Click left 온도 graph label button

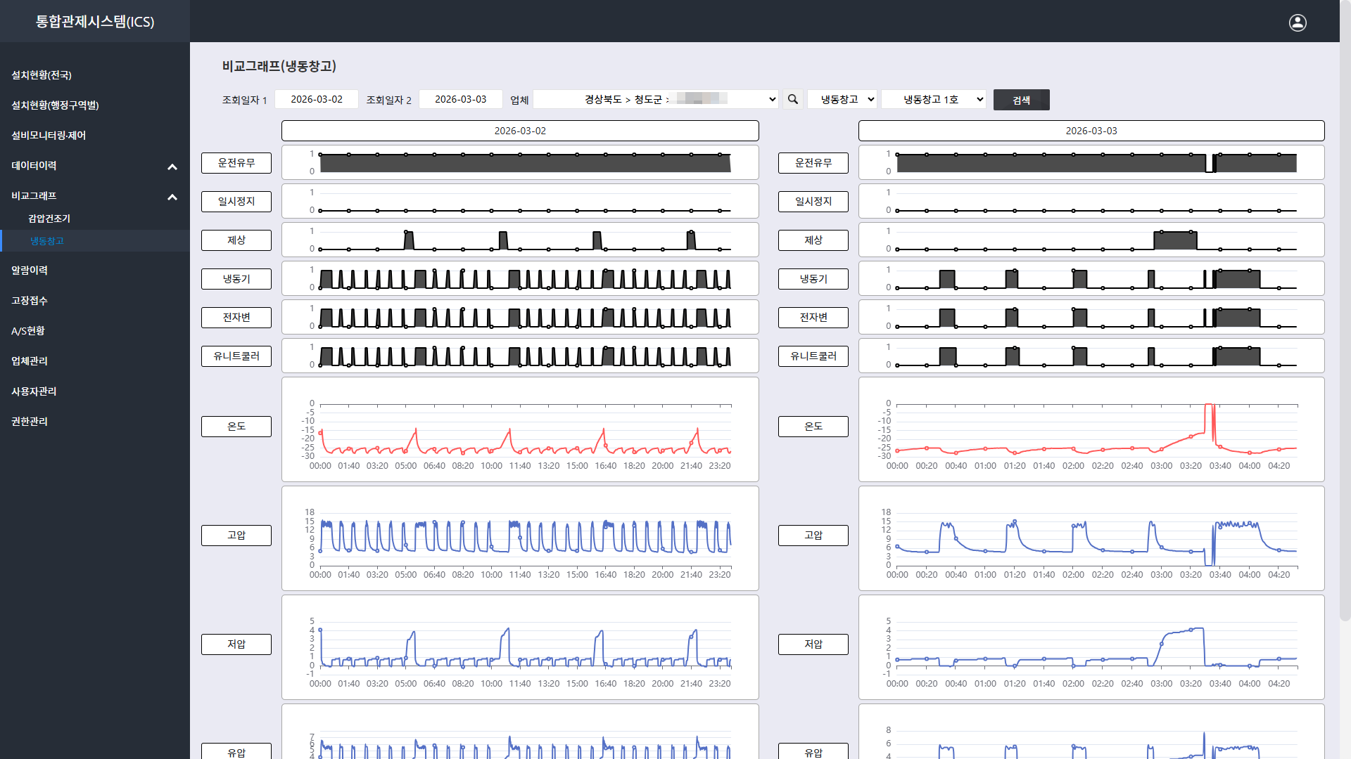pyautogui.click(x=236, y=426)
